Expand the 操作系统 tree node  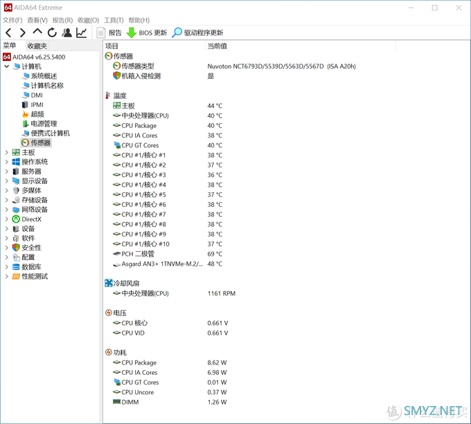coord(7,162)
